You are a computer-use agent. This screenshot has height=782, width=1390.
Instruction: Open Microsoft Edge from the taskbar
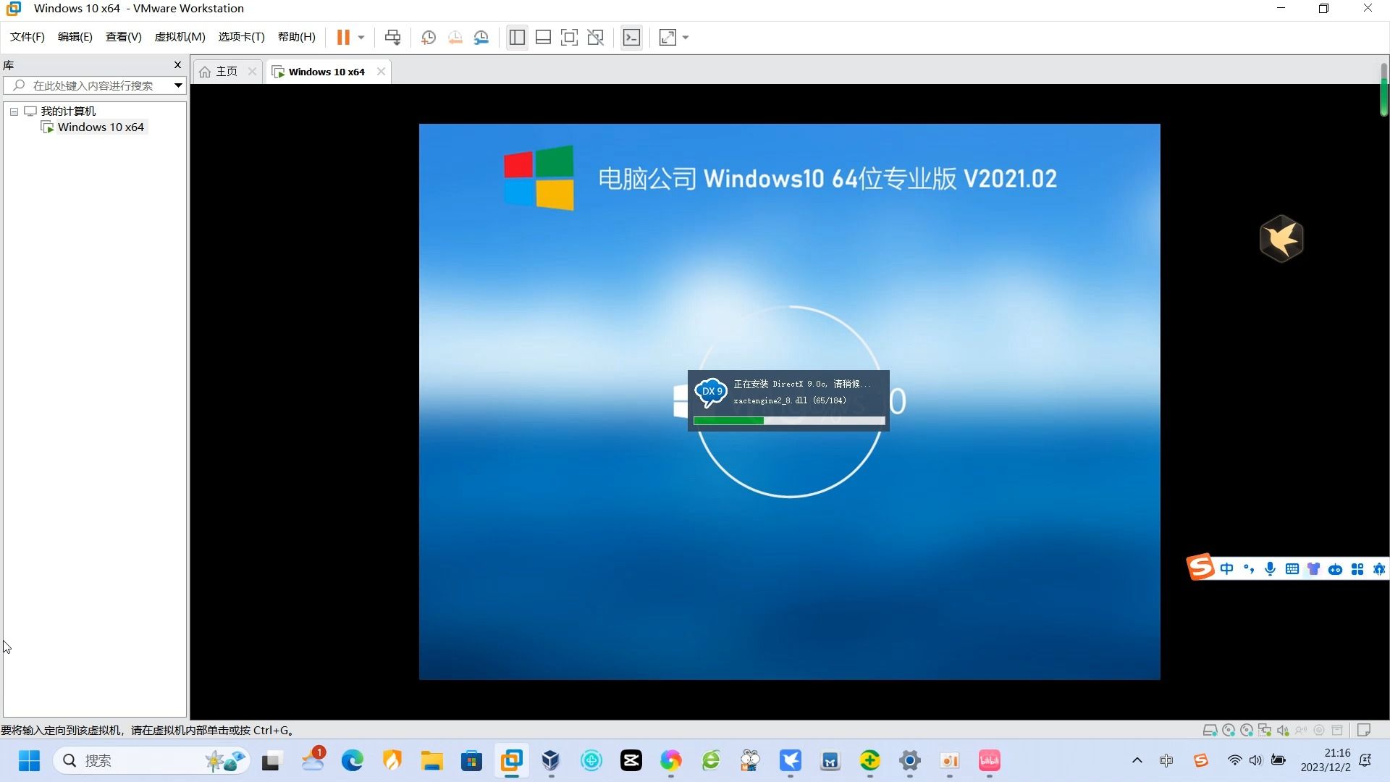(x=353, y=760)
